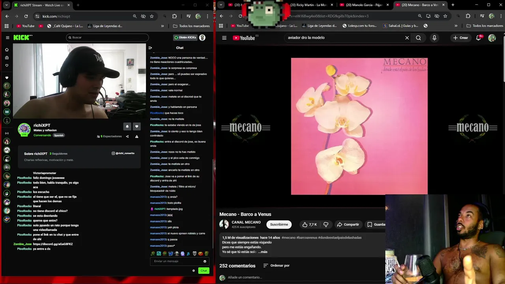Click the Obtén KICKs button
The height and width of the screenshot is (284, 505).
point(185,37)
